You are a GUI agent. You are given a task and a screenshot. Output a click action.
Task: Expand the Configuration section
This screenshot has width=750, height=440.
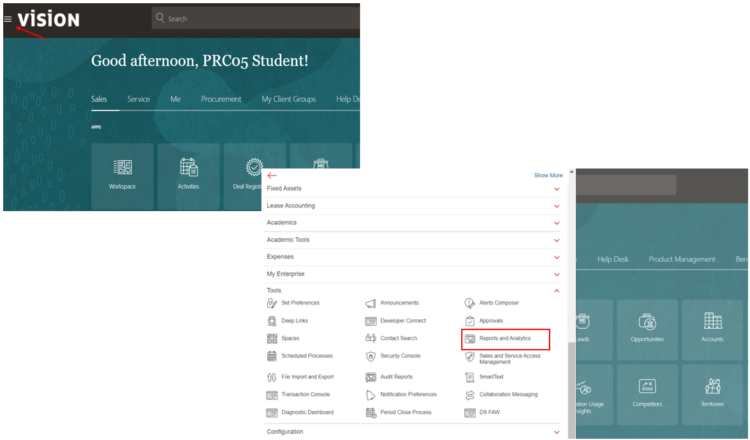557,432
